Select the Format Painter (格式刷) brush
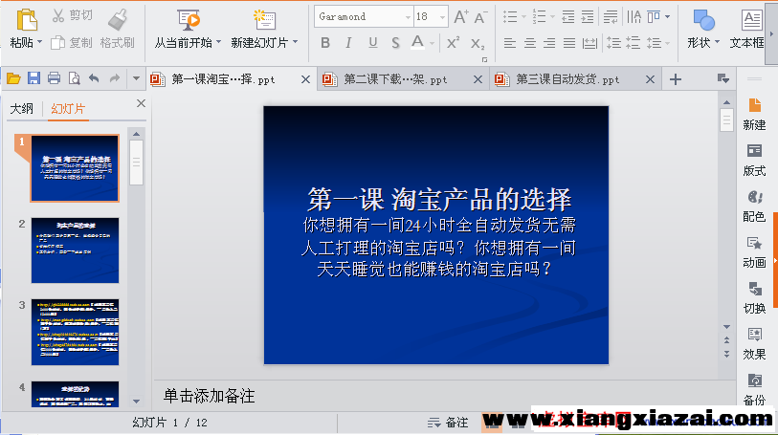The image size is (778, 435). tap(118, 29)
